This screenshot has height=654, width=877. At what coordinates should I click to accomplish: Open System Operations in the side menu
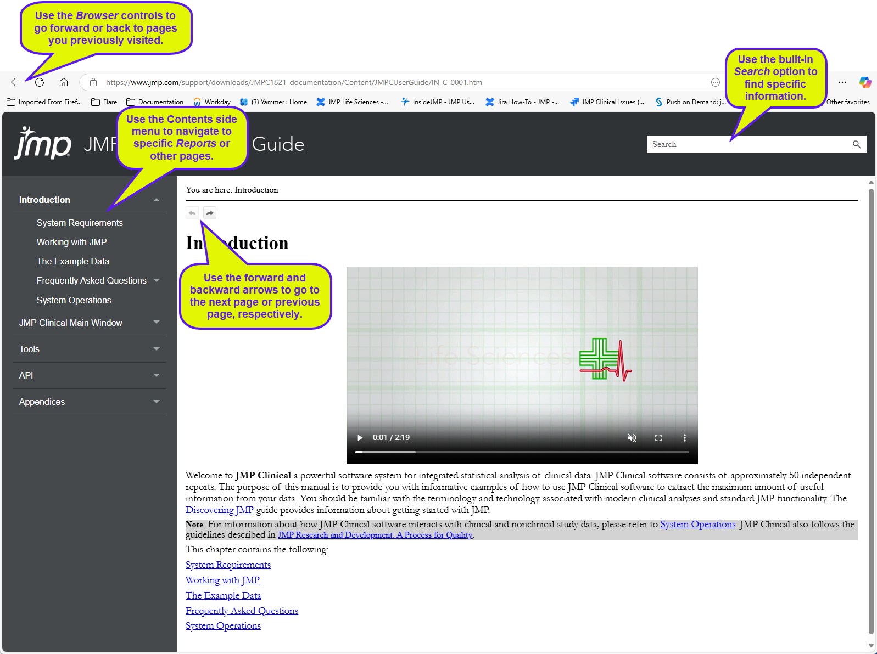click(x=74, y=300)
